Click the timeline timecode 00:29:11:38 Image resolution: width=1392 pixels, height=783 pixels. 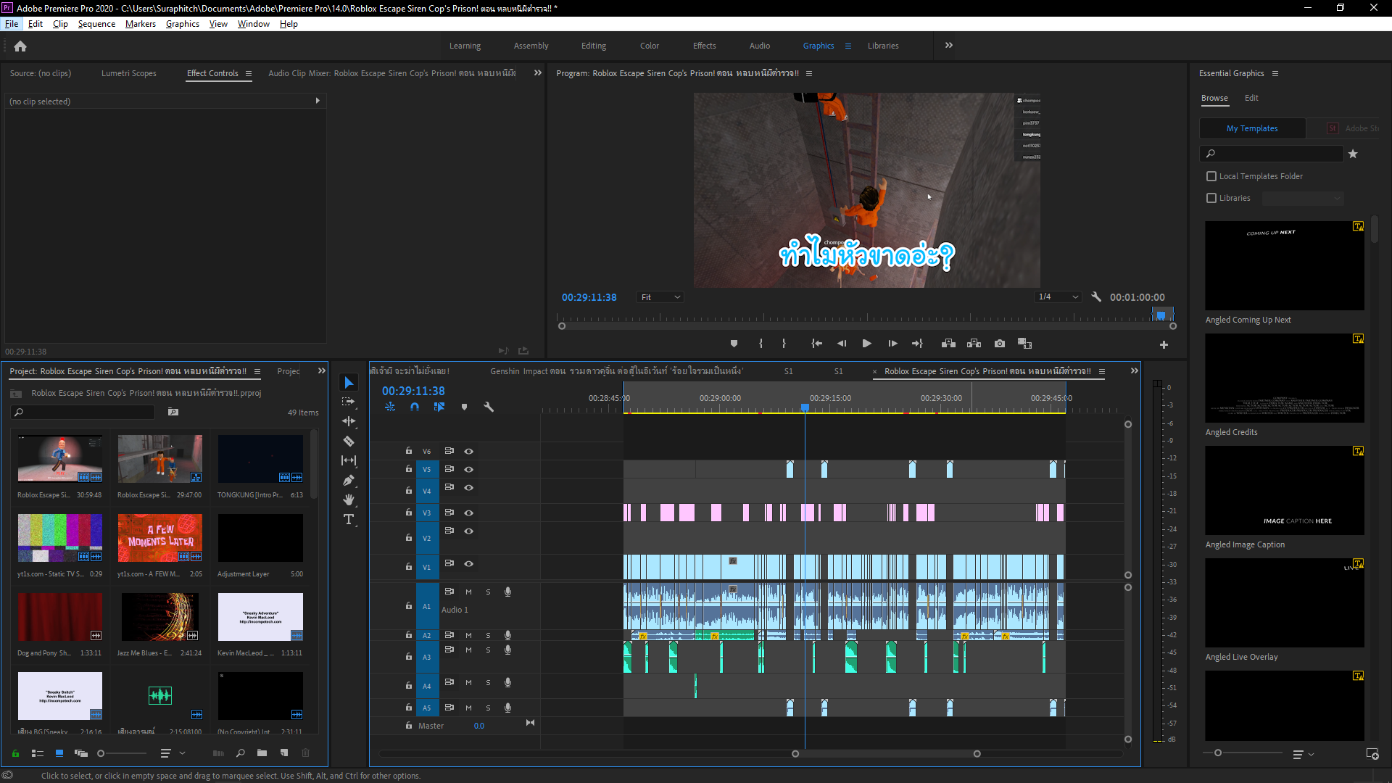click(x=413, y=391)
